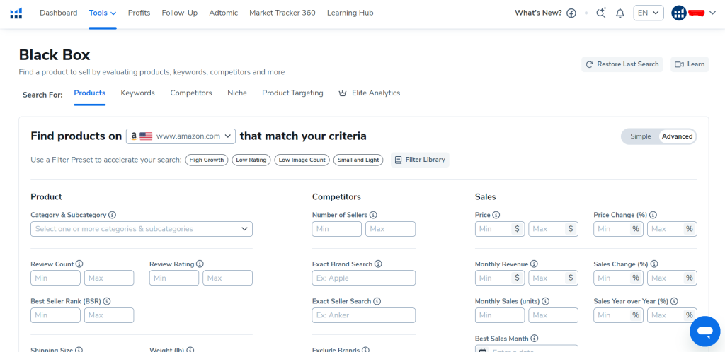Image resolution: width=725 pixels, height=352 pixels.
Task: Click the Exact Seller Search field
Action: click(x=364, y=315)
